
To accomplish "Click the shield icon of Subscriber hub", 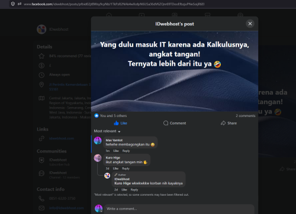I will click(41, 160).
